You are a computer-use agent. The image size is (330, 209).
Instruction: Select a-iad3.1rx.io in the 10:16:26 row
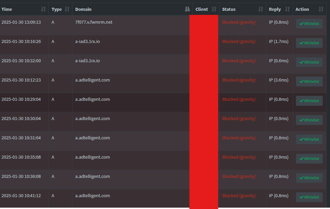tap(87, 41)
